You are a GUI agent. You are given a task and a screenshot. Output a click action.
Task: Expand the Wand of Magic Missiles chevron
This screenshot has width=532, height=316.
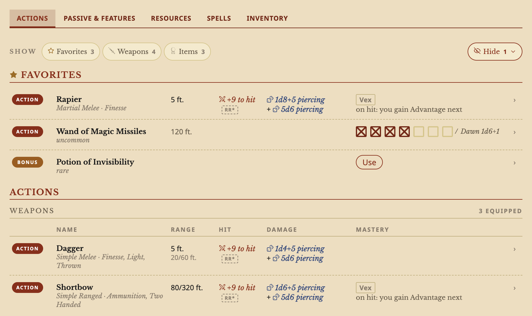coord(514,132)
